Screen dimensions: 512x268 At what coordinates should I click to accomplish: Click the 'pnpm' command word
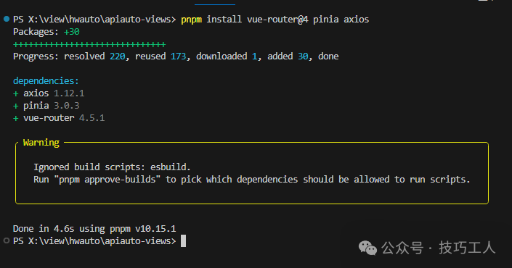pos(191,20)
